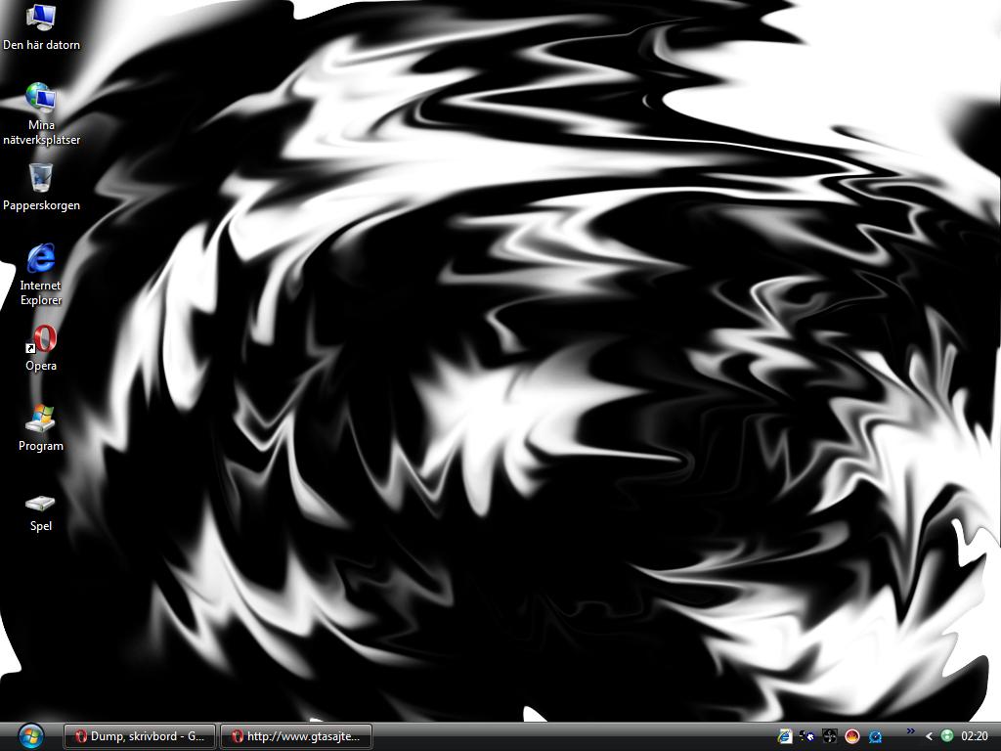Screen dimensions: 1001x751
Task: Open the Start menu orb
Action: pos(30,736)
